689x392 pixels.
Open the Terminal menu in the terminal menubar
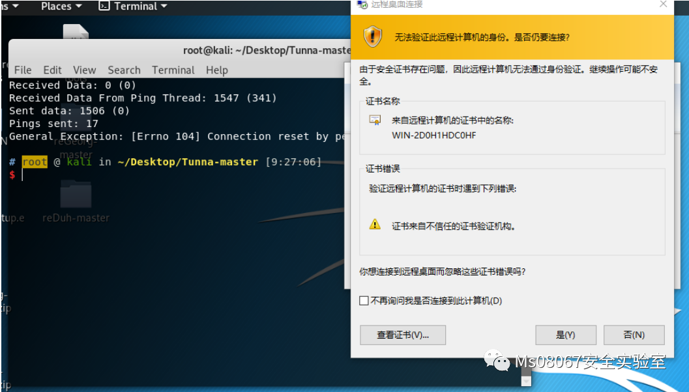point(173,70)
